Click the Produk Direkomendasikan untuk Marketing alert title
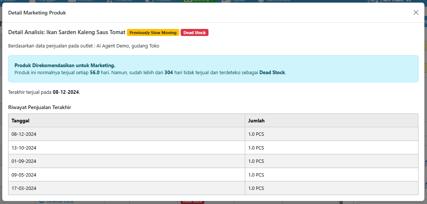This screenshot has width=427, height=204. click(x=65, y=65)
